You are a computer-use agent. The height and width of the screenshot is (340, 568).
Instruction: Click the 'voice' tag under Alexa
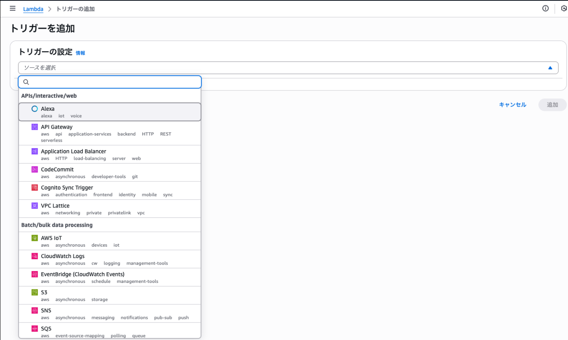tap(76, 116)
